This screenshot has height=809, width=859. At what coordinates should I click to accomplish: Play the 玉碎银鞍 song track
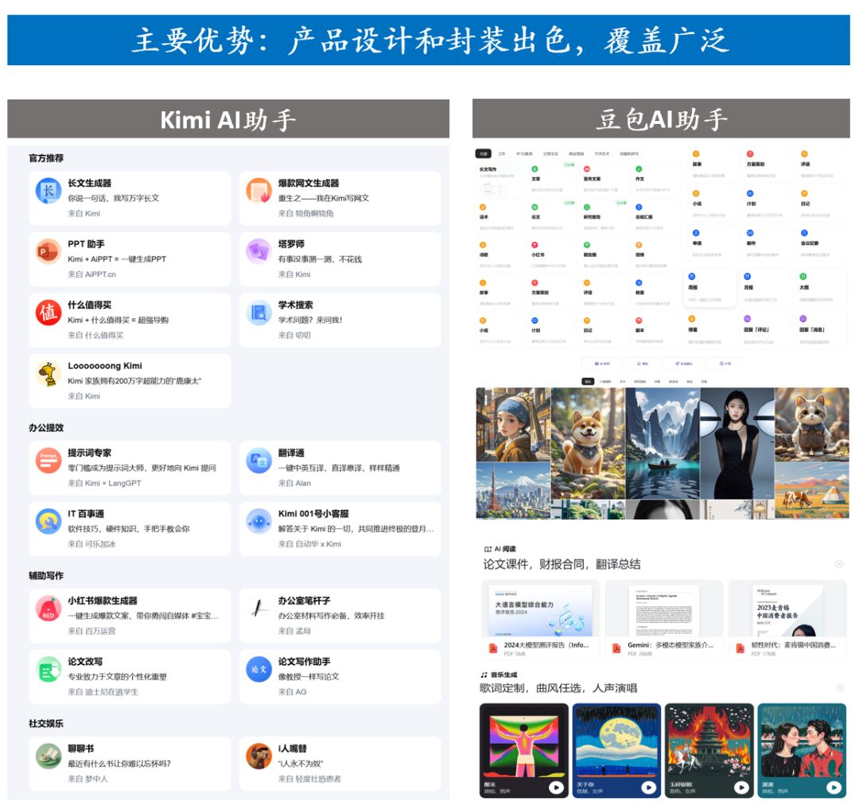pyautogui.click(x=741, y=788)
